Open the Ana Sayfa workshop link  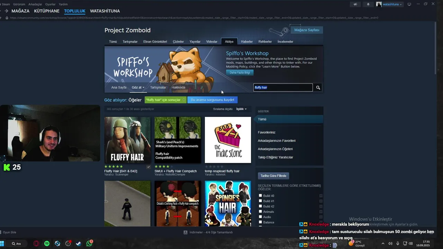119,87
